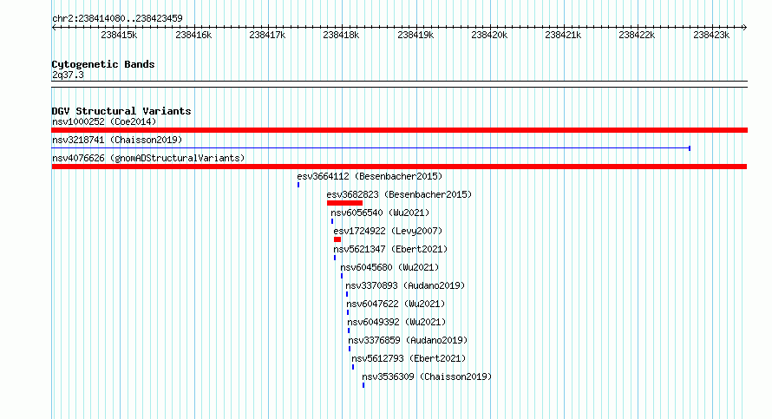The width and height of the screenshot is (772, 419).
Task: Click the left arrow of the ruler
Action: point(54,28)
